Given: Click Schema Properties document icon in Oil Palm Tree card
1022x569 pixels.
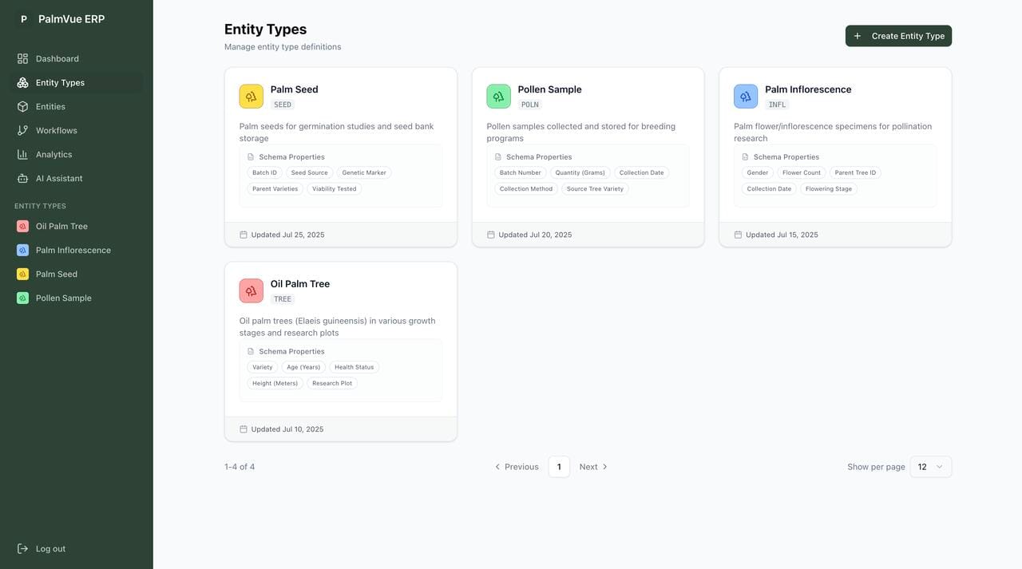Looking at the screenshot, I should click(x=251, y=352).
